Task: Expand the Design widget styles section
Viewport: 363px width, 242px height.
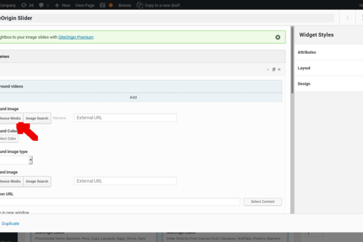Action: pyautogui.click(x=327, y=83)
